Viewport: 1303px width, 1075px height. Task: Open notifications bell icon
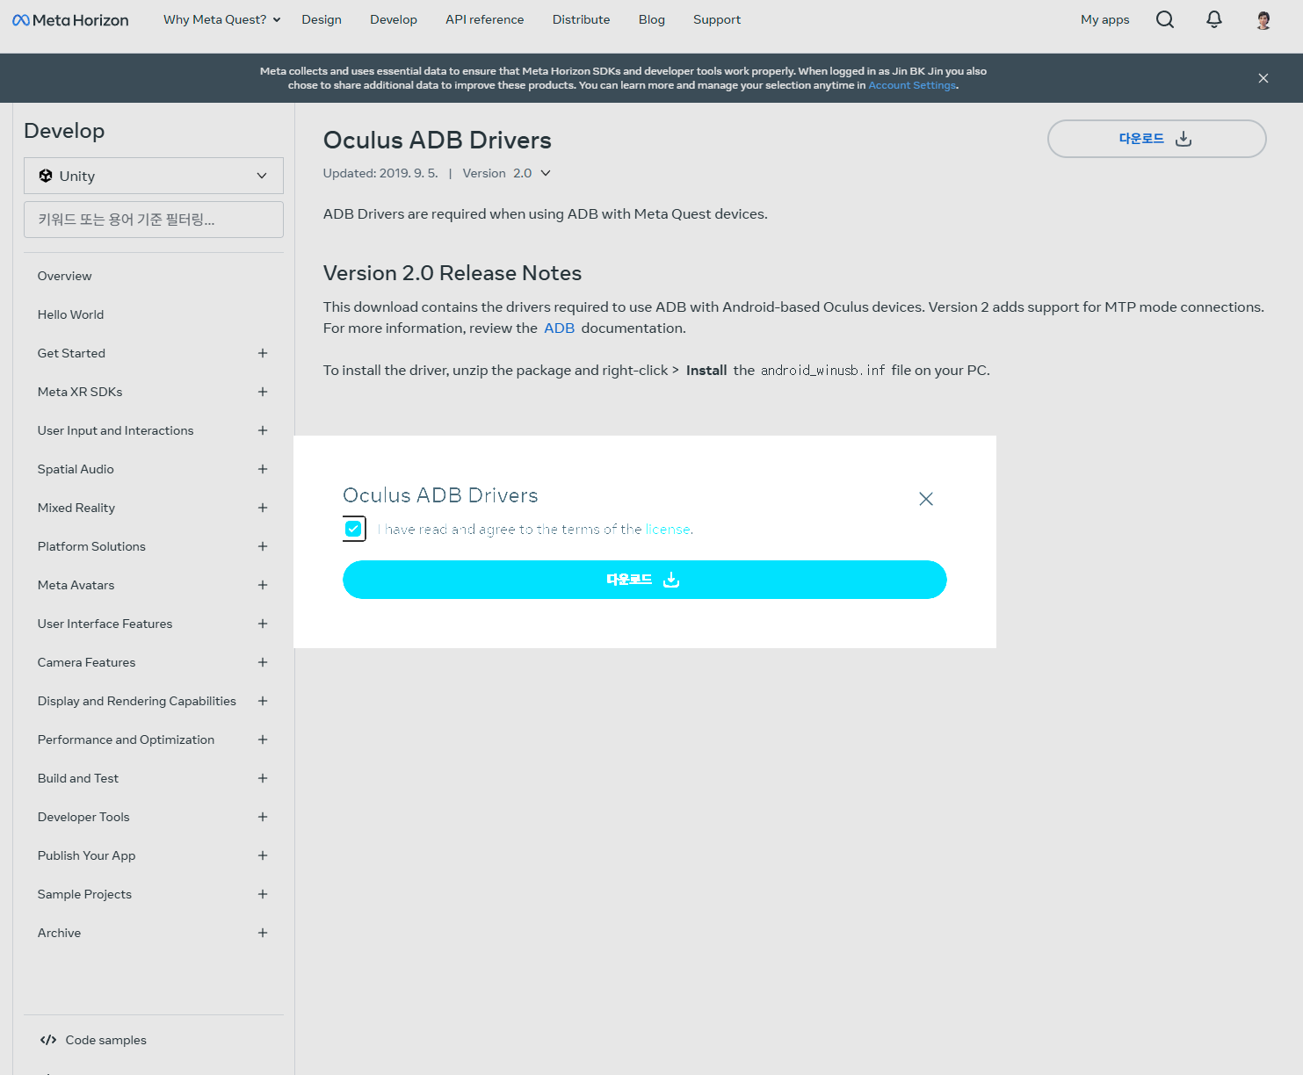point(1214,19)
